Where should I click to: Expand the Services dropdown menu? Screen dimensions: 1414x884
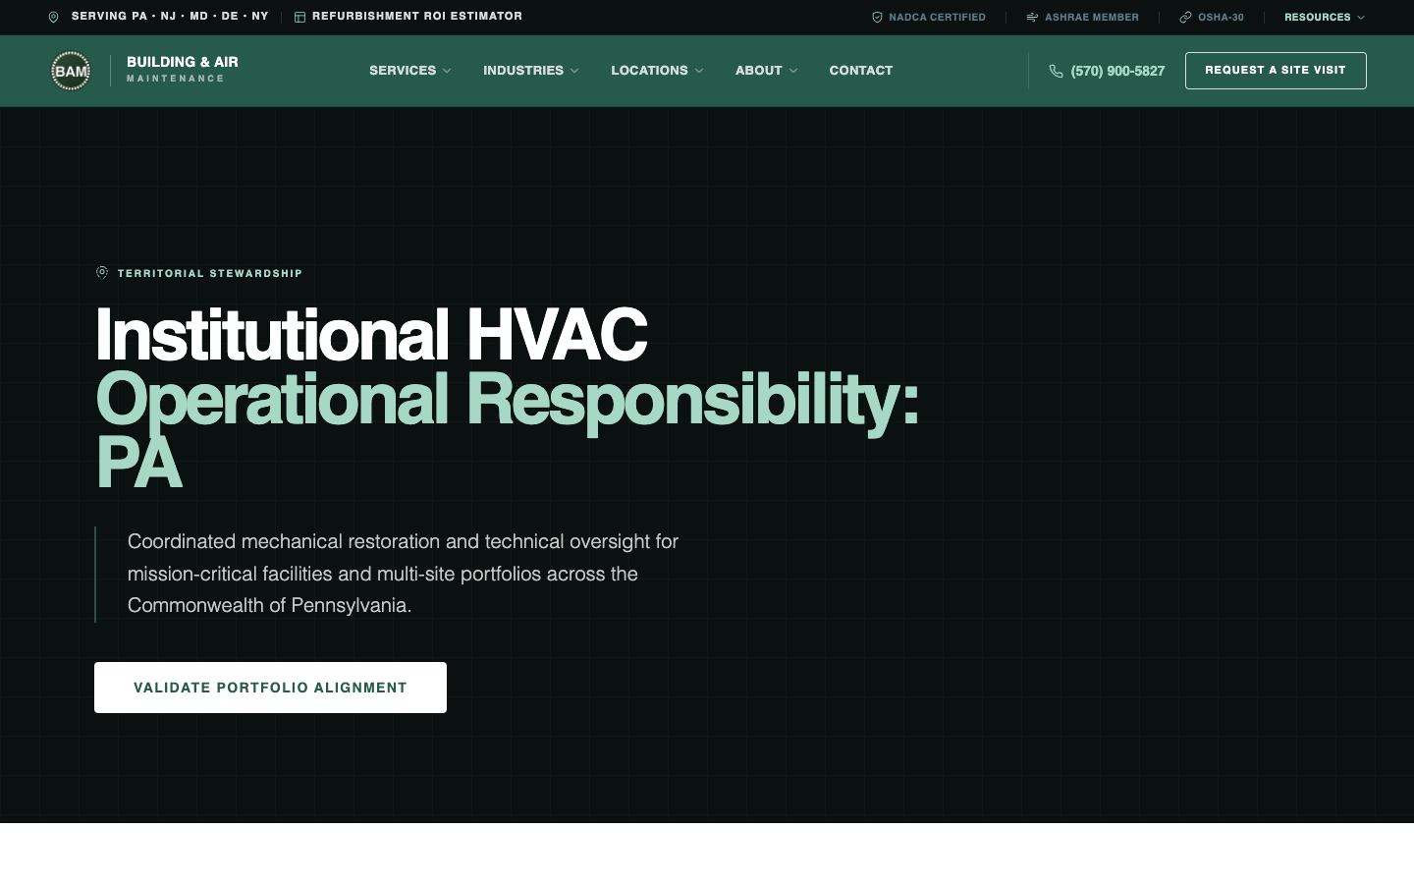click(409, 71)
